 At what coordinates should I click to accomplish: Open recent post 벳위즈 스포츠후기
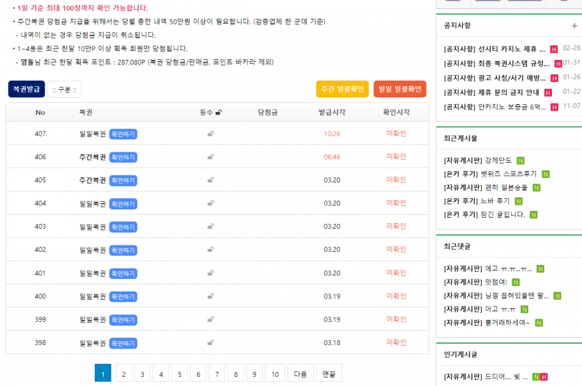pyautogui.click(x=490, y=174)
